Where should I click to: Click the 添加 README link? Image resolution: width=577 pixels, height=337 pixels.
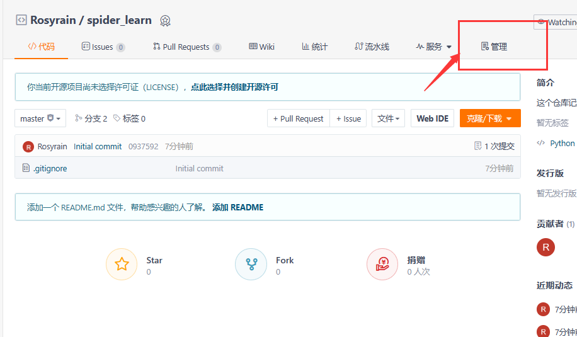pyautogui.click(x=237, y=207)
